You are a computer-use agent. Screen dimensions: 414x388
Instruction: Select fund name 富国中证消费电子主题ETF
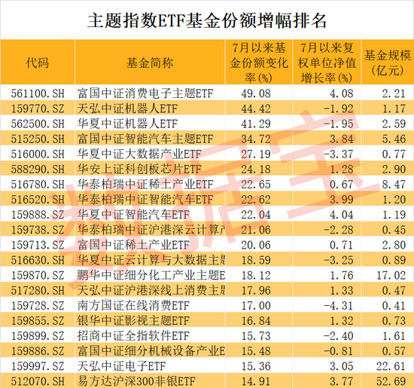point(145,93)
